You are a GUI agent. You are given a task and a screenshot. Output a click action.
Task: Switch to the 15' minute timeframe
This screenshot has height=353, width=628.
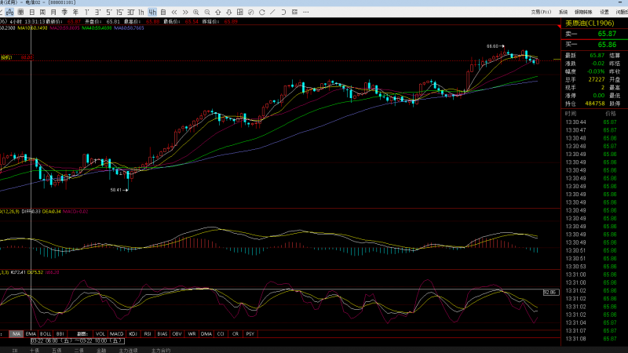tap(119, 12)
